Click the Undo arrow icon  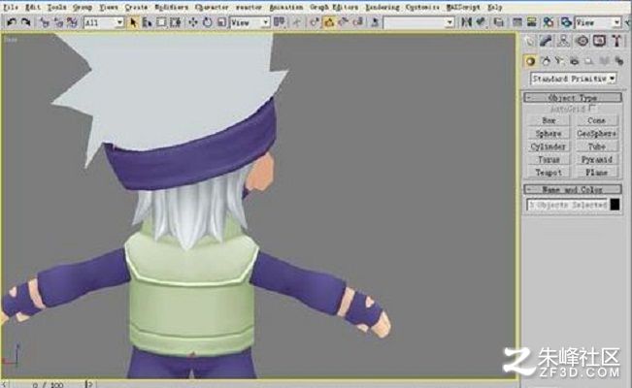coord(12,22)
